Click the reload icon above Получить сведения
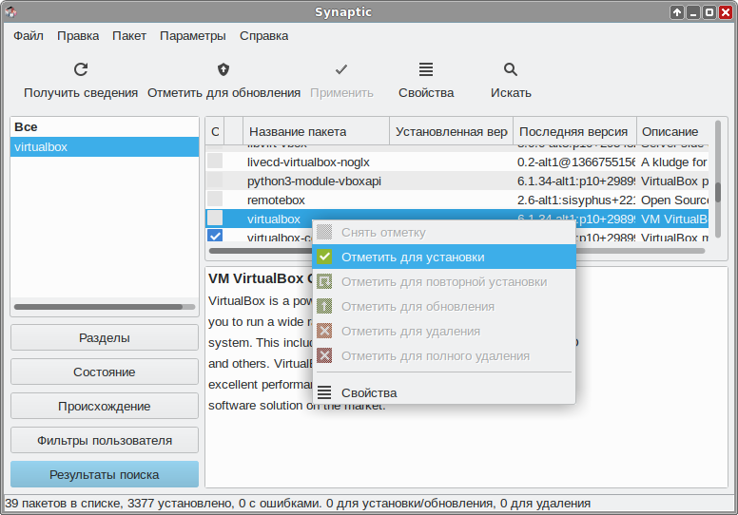738x515 pixels. click(x=81, y=69)
